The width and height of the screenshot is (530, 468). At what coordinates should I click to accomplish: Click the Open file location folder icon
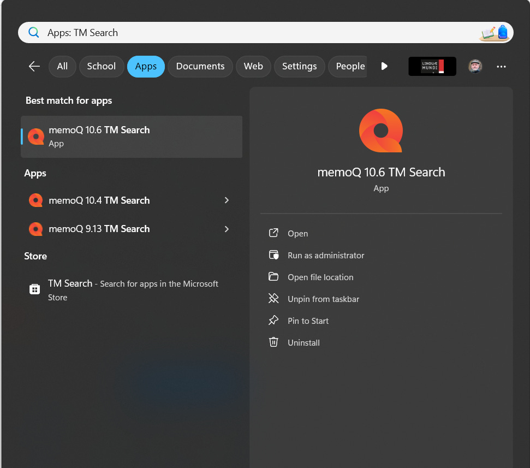tap(273, 277)
